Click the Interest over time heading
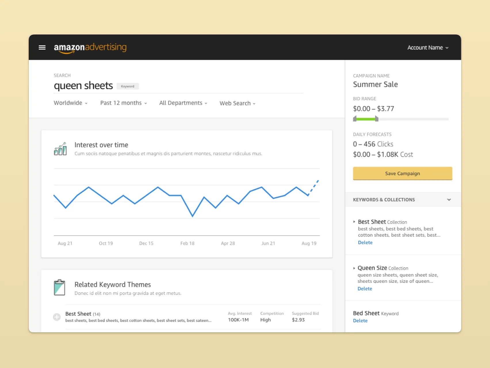 pyautogui.click(x=102, y=145)
